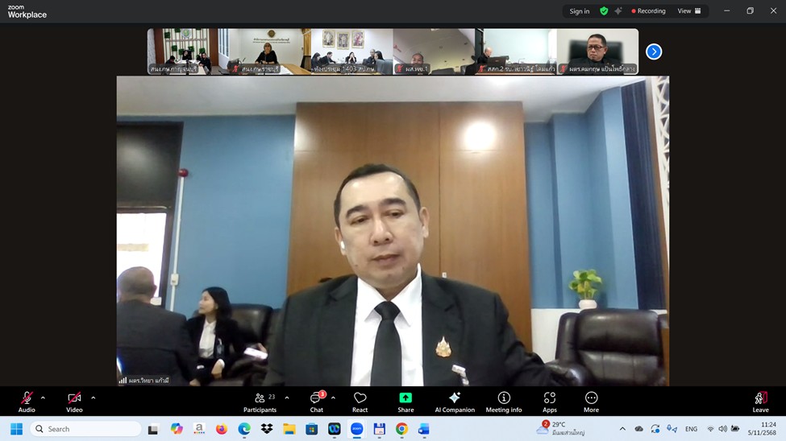Expand the Chat options arrow

click(x=333, y=398)
